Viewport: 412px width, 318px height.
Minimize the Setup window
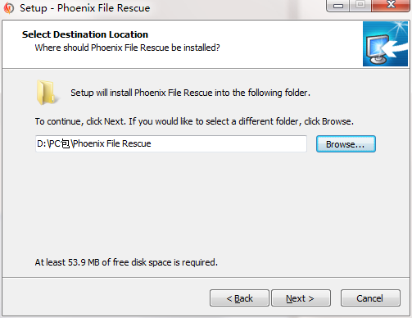(338, 6)
